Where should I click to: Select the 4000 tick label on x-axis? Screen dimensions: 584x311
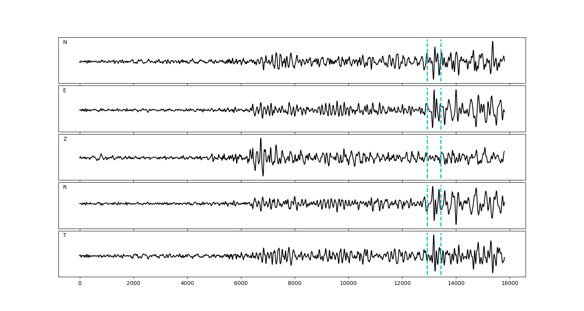tap(187, 284)
